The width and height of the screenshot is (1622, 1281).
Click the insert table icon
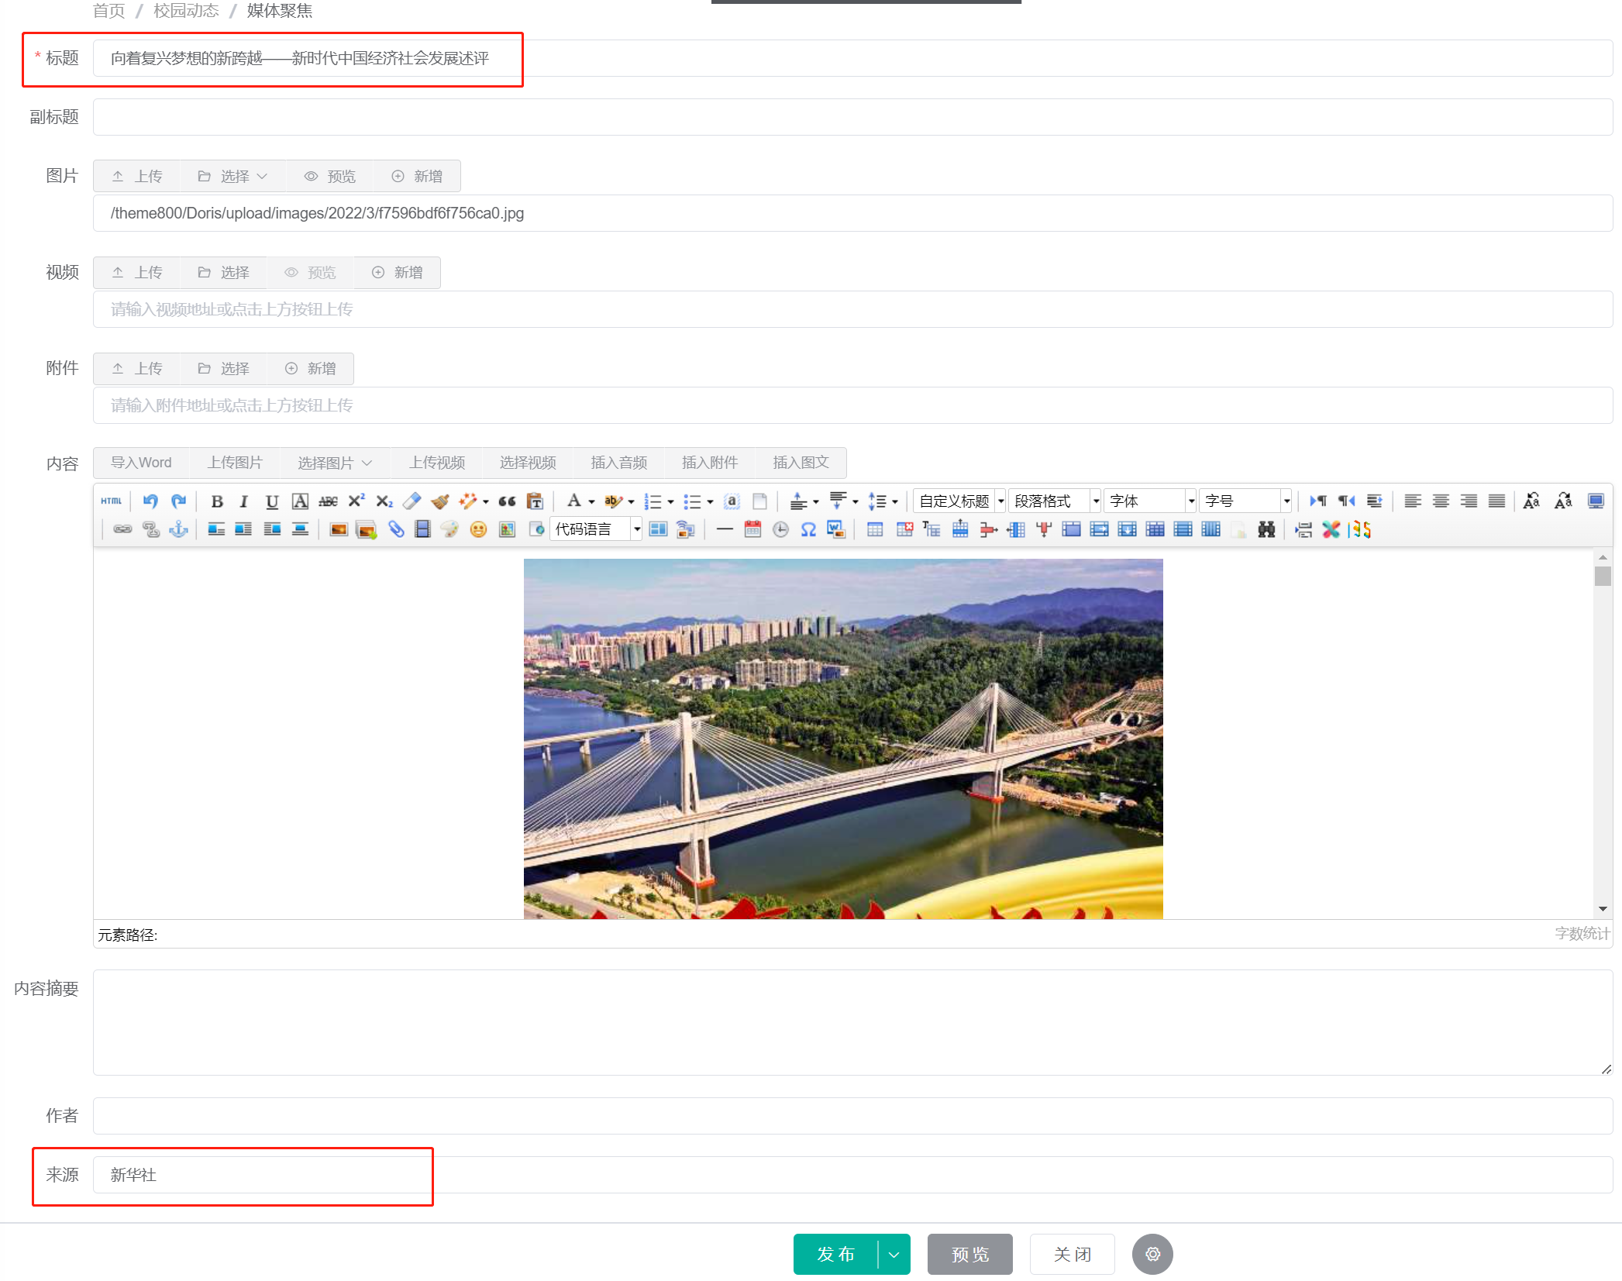(x=875, y=529)
